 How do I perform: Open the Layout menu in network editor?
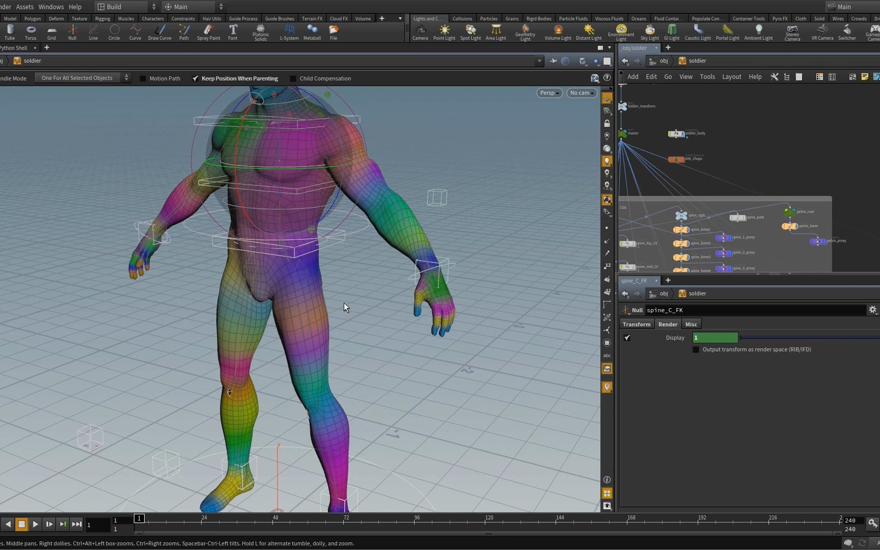(731, 77)
